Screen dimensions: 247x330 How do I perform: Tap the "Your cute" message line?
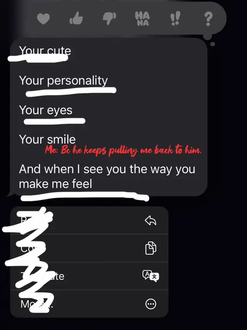pyautogui.click(x=45, y=51)
